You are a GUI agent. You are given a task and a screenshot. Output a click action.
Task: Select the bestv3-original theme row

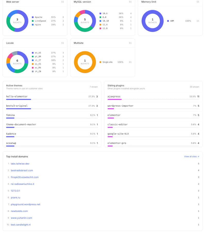point(52,107)
